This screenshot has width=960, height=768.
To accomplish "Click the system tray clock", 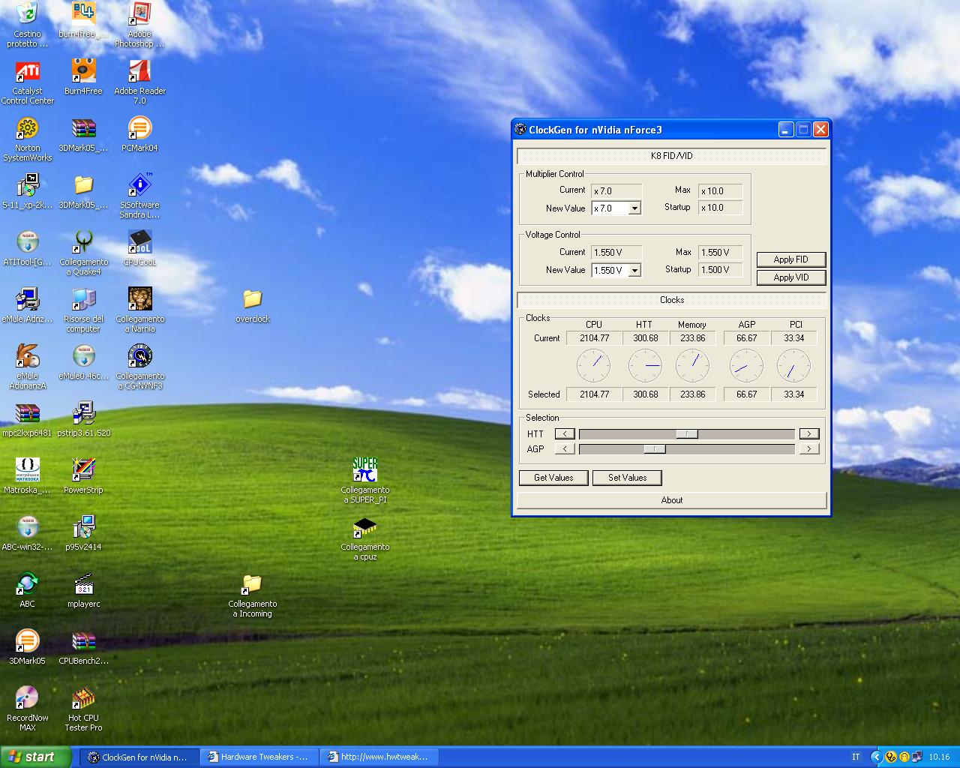I will 939,757.
